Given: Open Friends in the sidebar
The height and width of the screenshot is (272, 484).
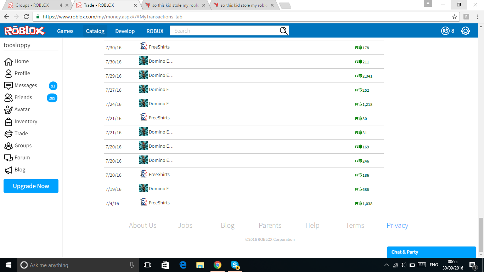Looking at the screenshot, I should point(18,97).
